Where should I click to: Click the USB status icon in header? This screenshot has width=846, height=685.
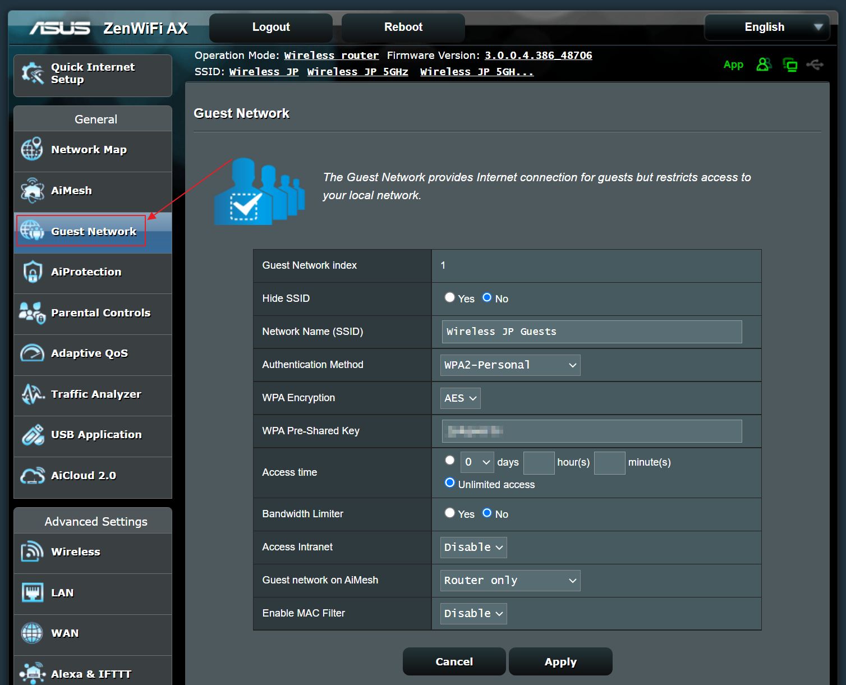click(x=815, y=65)
